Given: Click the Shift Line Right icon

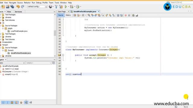Looking at the screenshot, I should pos(121,15).
